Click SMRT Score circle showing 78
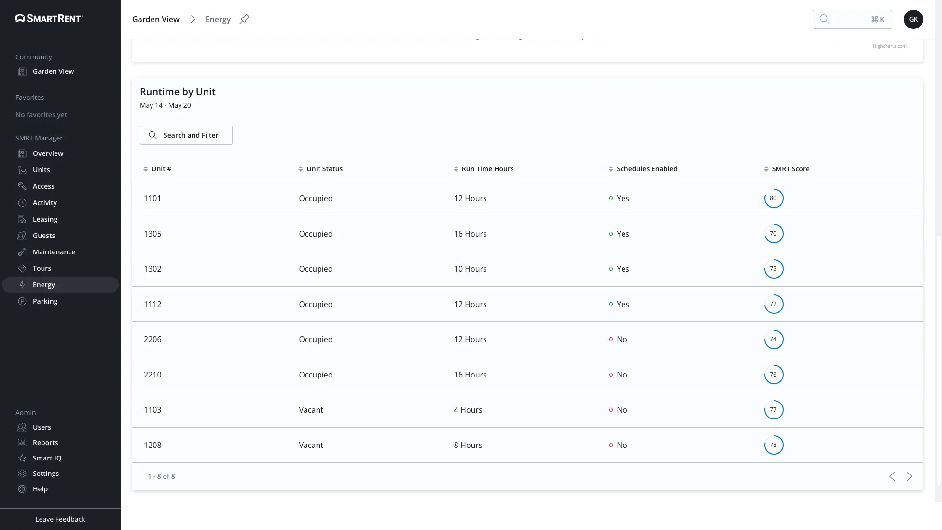 click(x=774, y=445)
